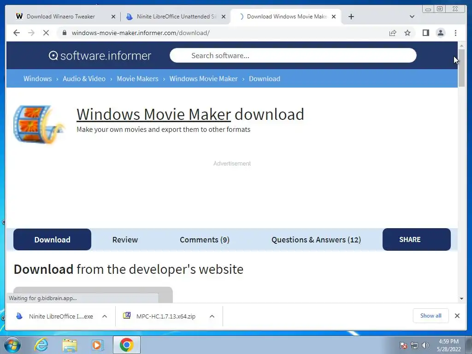Click the network tray icon
The image size is (472, 354).
414,345
